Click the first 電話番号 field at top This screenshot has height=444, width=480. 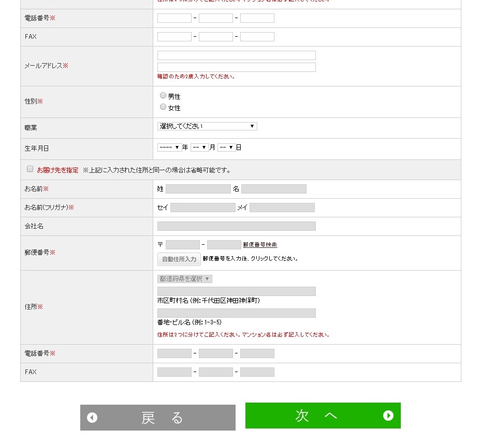click(x=174, y=18)
